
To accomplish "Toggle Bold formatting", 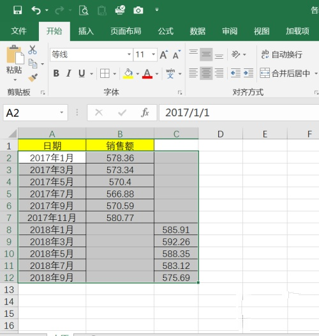I will point(56,73).
